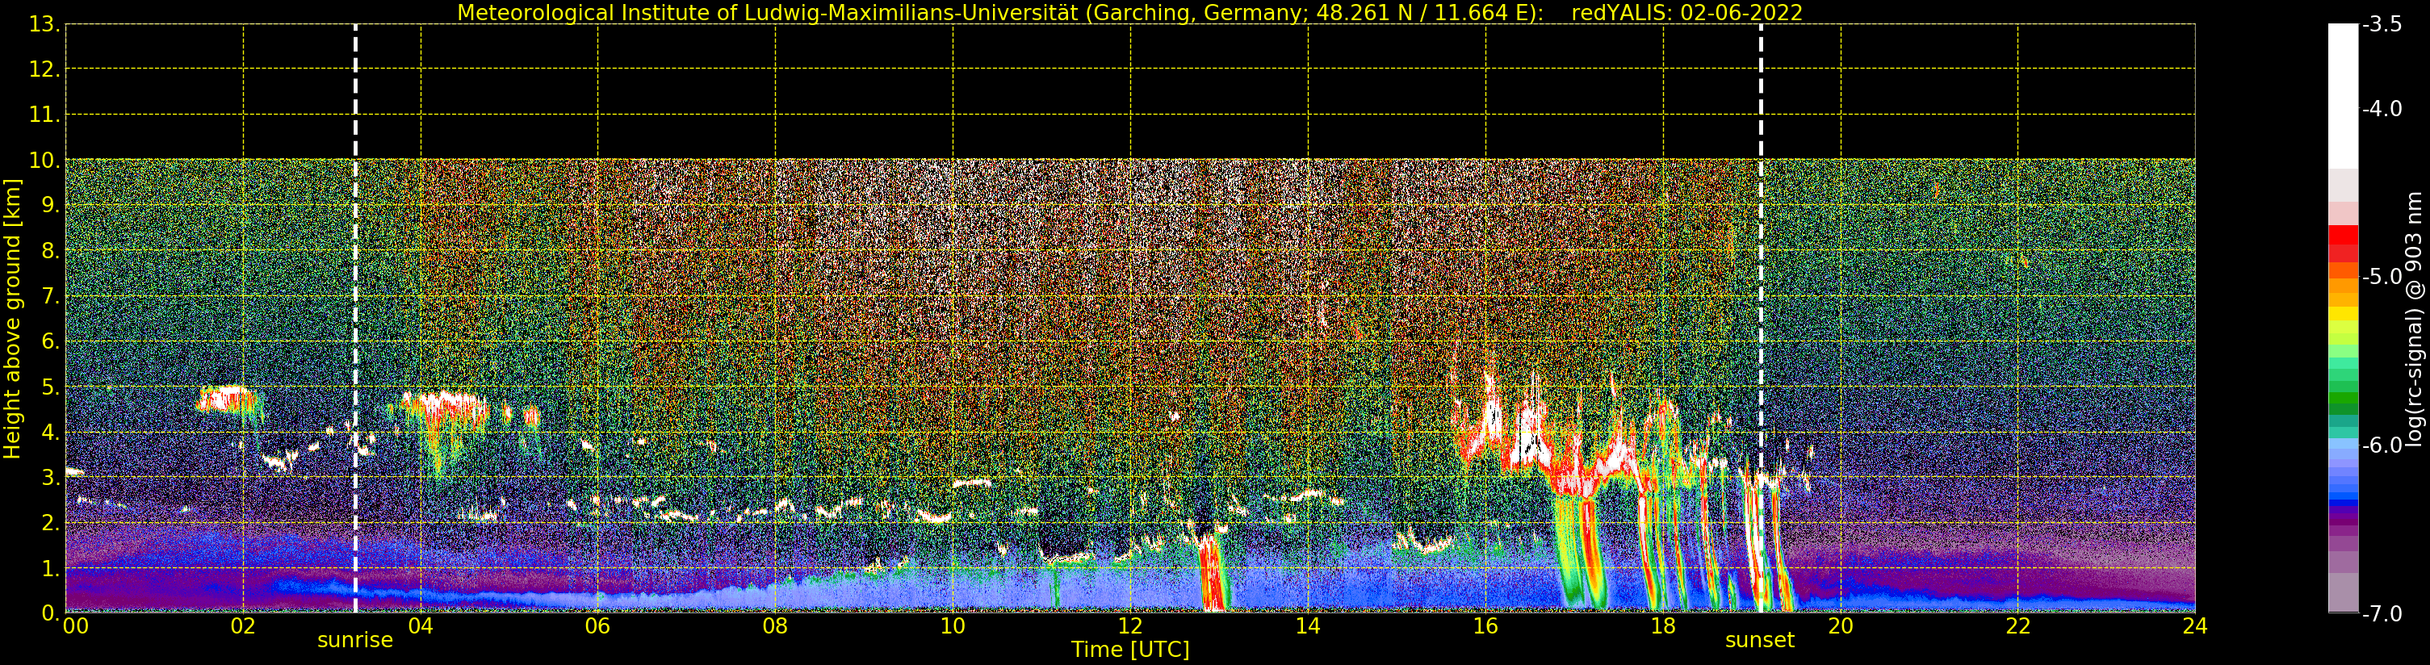Click the x-axis tick label '18'

click(x=1662, y=626)
